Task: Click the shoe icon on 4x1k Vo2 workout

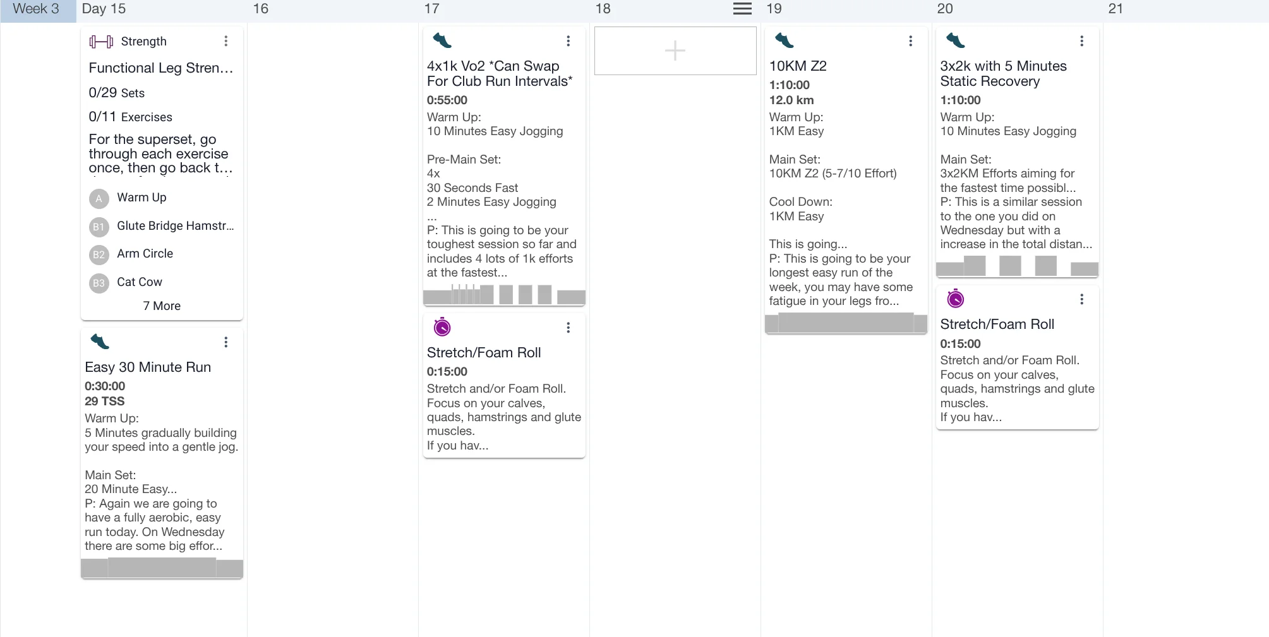Action: (x=442, y=41)
